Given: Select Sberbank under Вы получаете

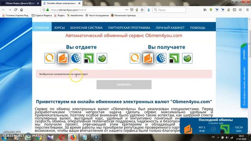Looking at the screenshot, I should [x=187, y=58].
